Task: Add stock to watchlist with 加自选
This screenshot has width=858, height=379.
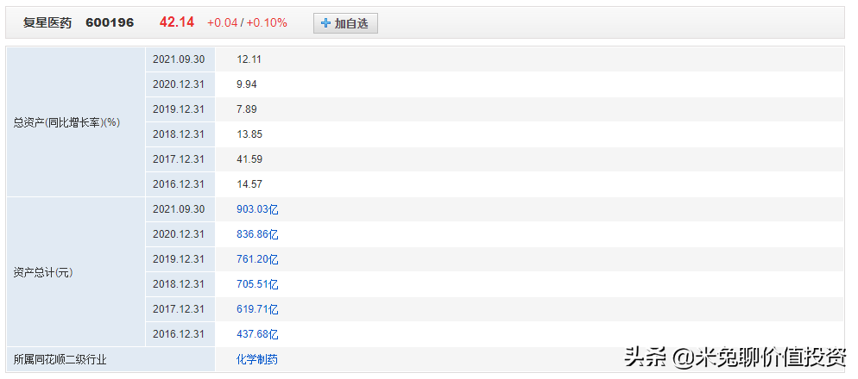Action: 345,23
